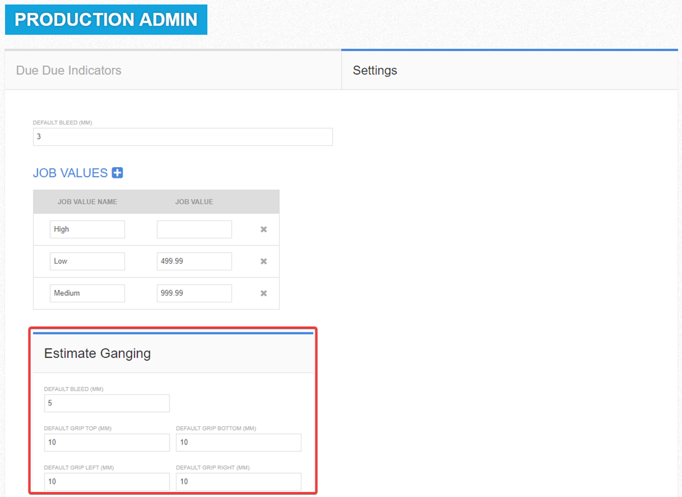This screenshot has width=682, height=497.
Task: Click the 999.99 job value field
Action: (x=195, y=294)
